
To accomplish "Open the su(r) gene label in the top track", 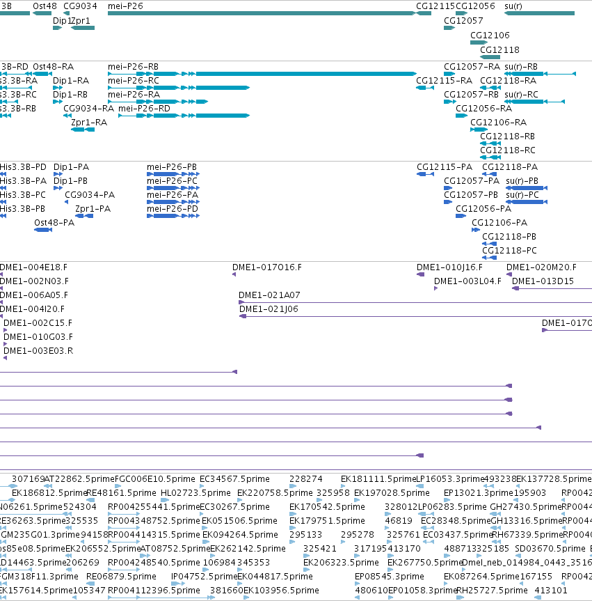I will [x=513, y=6].
